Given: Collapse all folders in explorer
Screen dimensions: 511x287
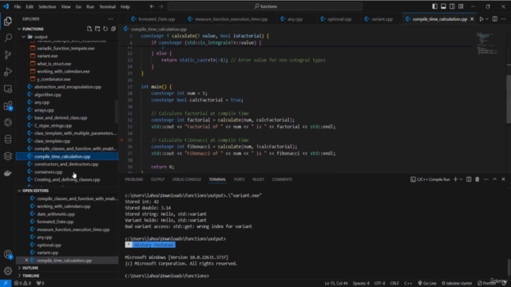Looking at the screenshot, I should point(113,29).
